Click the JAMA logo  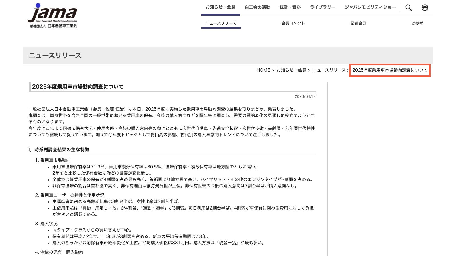coord(52,16)
